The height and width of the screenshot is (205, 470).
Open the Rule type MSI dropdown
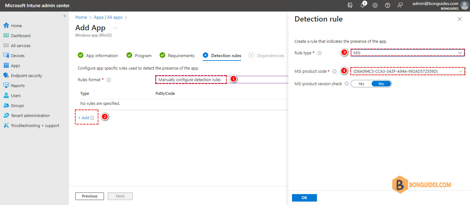click(x=408, y=53)
